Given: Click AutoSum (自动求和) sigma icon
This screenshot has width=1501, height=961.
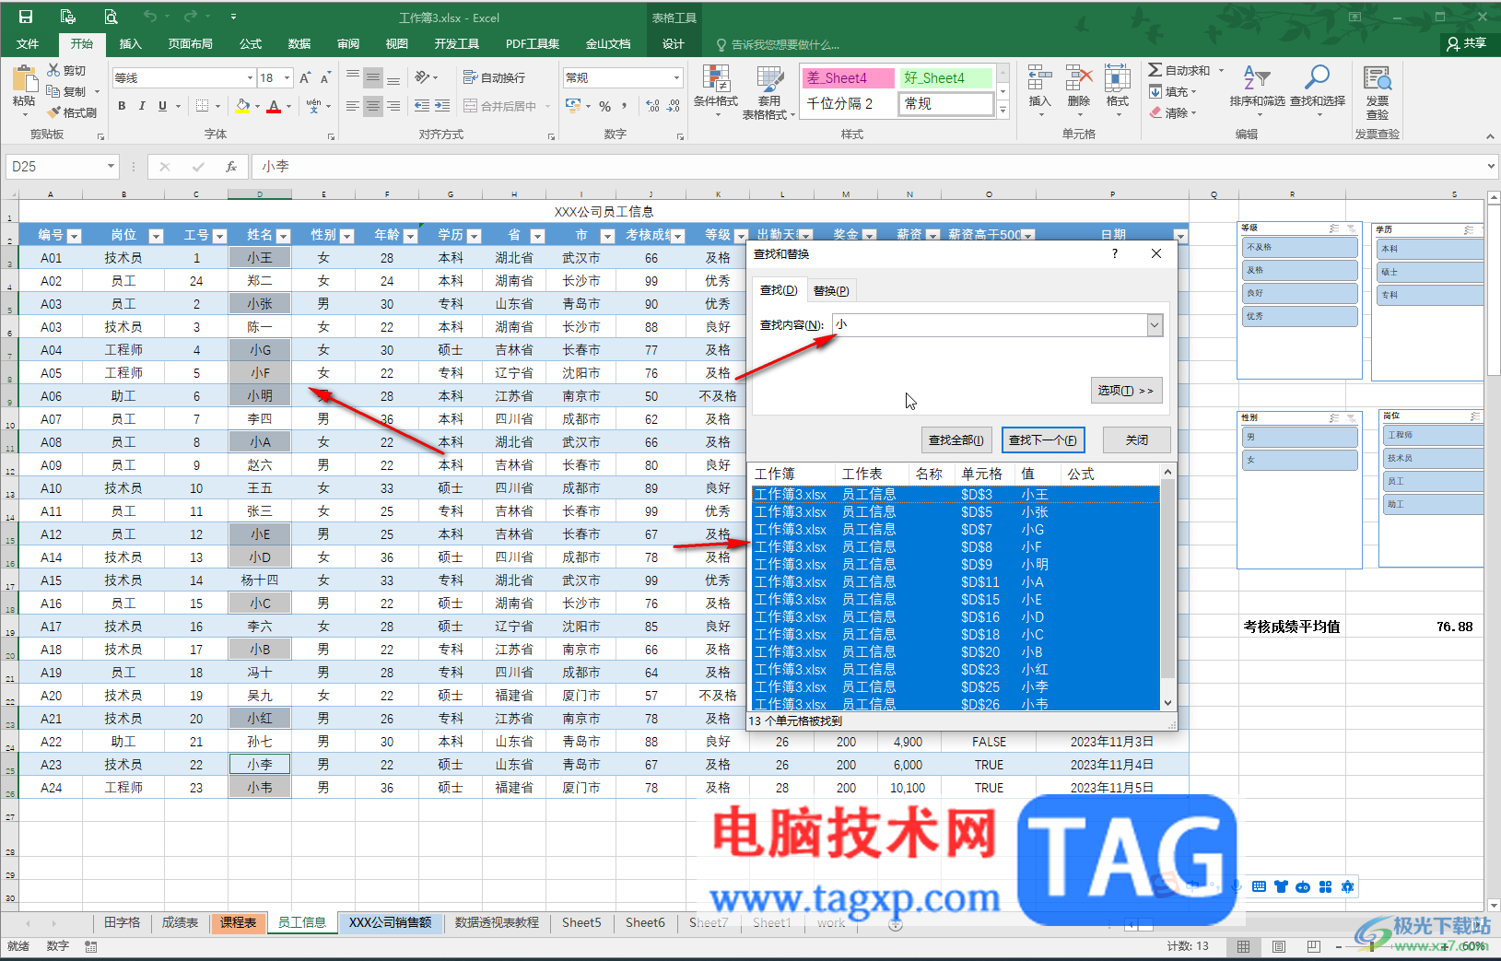Looking at the screenshot, I should tap(1155, 70).
